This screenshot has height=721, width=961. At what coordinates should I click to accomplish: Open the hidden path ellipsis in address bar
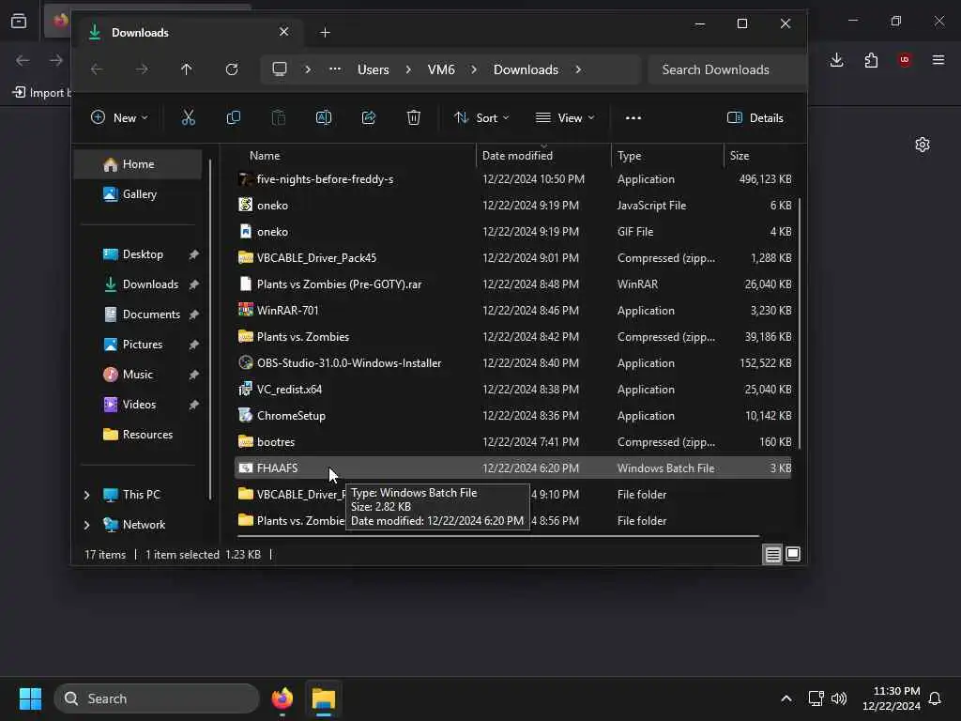[335, 69]
